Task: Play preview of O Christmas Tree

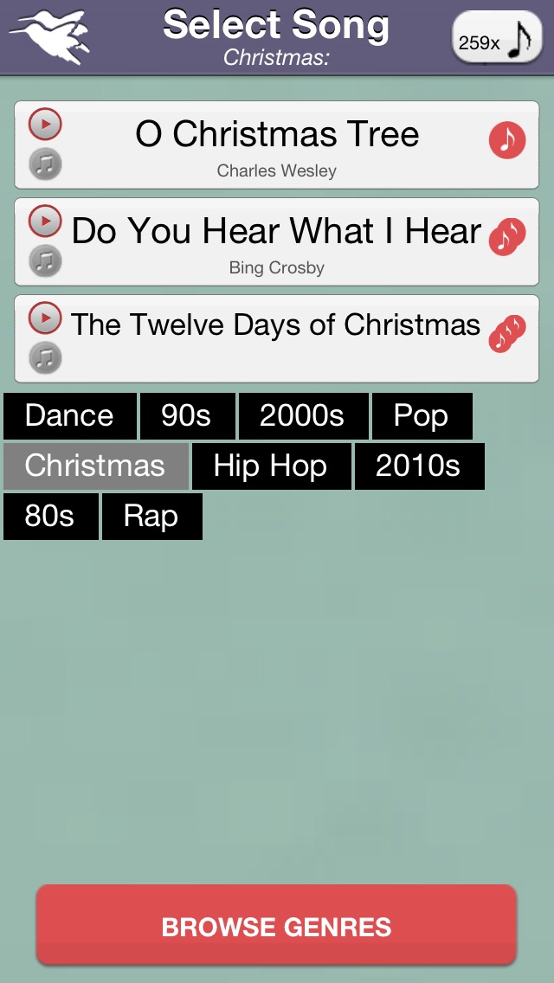Action: pyautogui.click(x=46, y=125)
